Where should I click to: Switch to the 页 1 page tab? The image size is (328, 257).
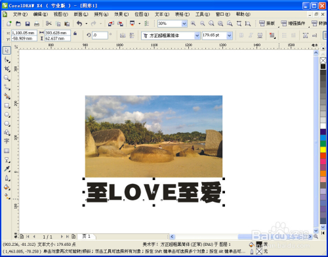(x=87, y=237)
